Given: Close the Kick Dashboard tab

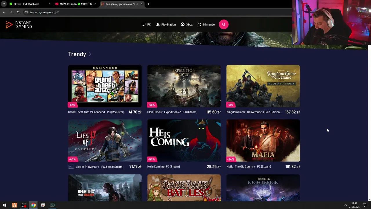Looking at the screenshot, I should point(49,4).
